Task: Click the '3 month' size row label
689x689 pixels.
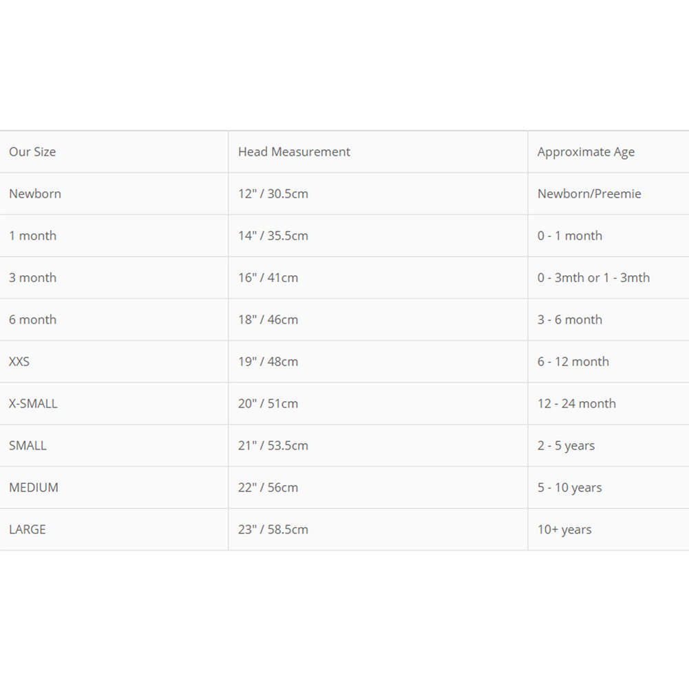Action: [32, 278]
